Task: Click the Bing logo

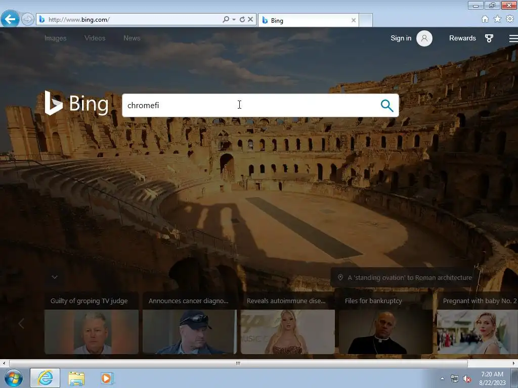Action: click(77, 103)
